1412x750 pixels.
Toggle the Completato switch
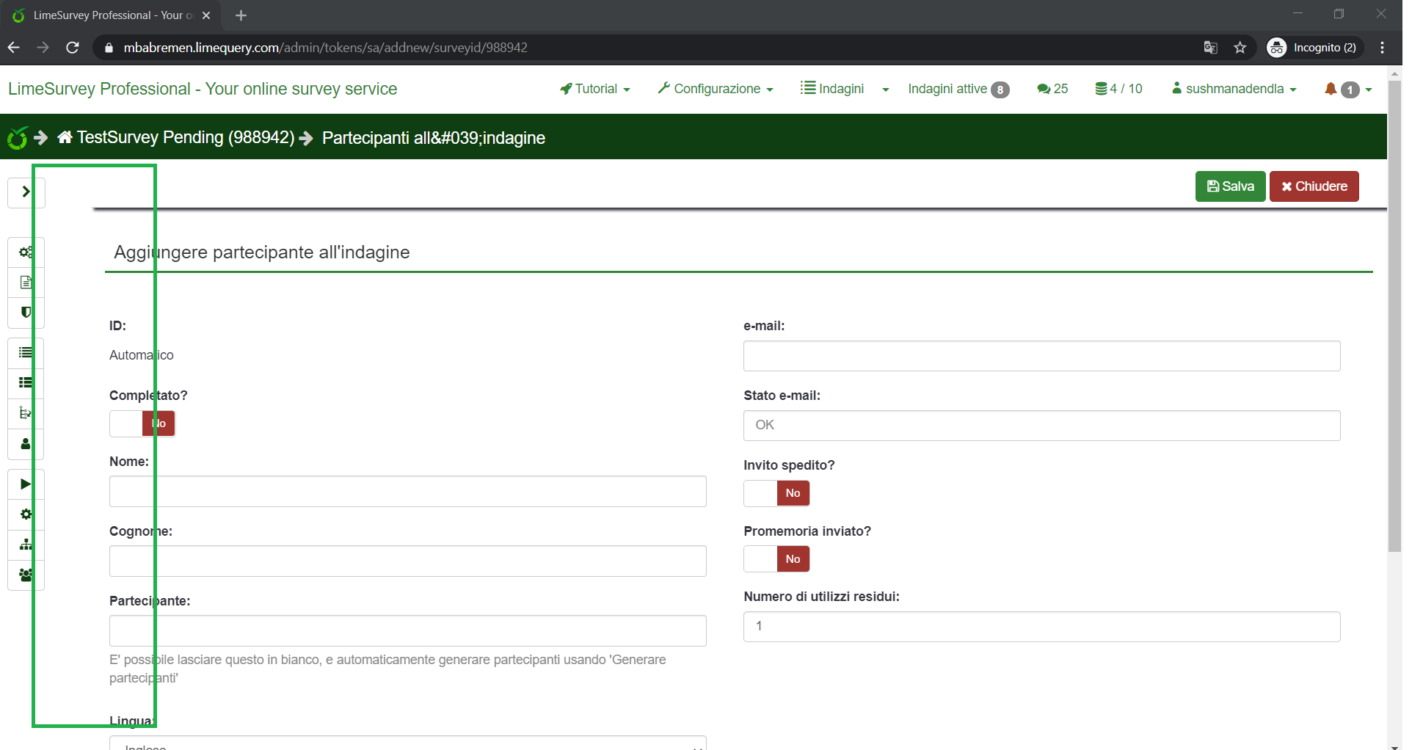coord(142,423)
